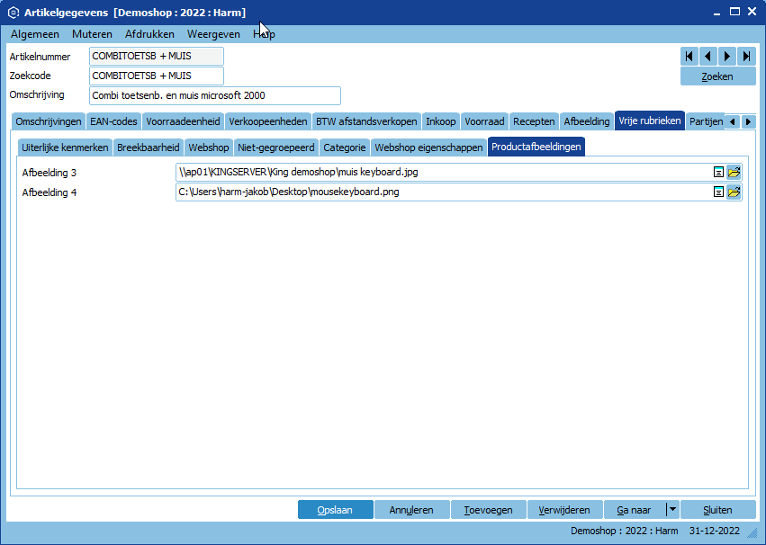Browse for file for Afbeelding 3
Viewport: 766px width, 545px height.
(x=734, y=172)
